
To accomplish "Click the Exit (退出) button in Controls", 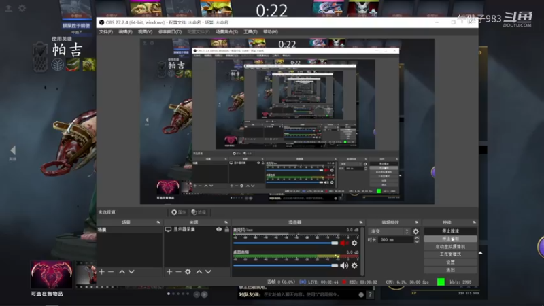I will pos(450,269).
